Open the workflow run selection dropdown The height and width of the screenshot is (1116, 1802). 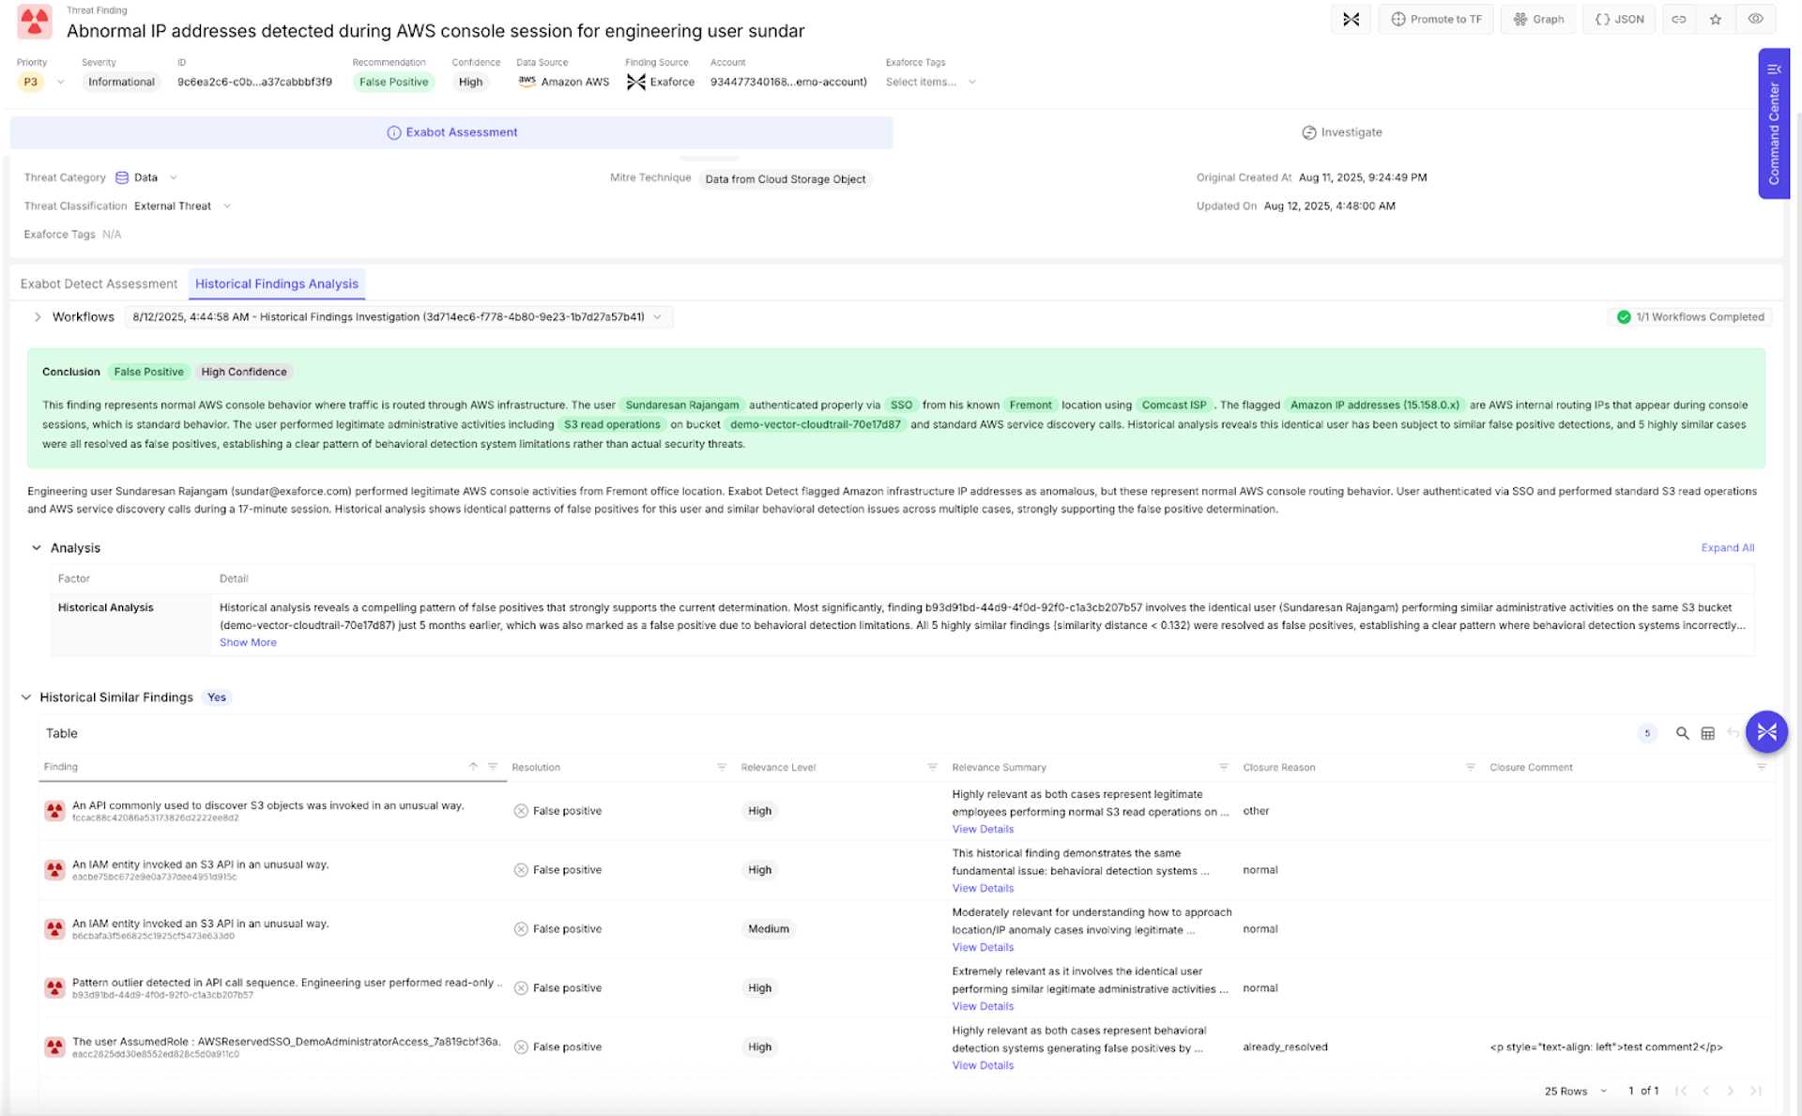tap(398, 317)
